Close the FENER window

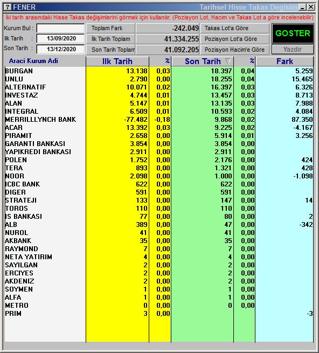(311, 7)
